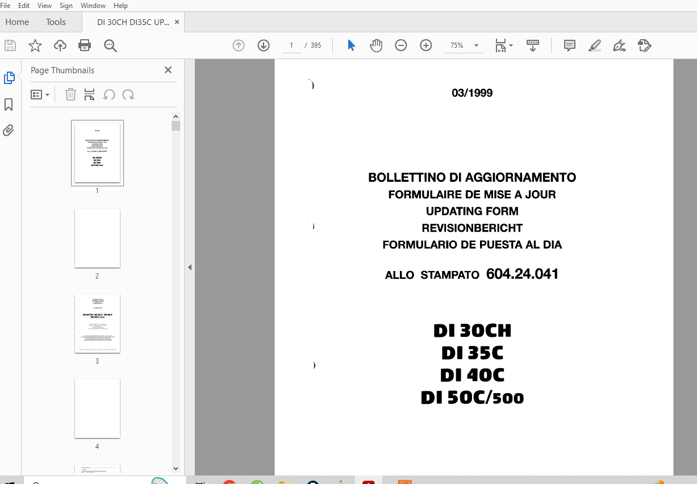Add a comment sticky note
The image size is (697, 484).
click(570, 45)
